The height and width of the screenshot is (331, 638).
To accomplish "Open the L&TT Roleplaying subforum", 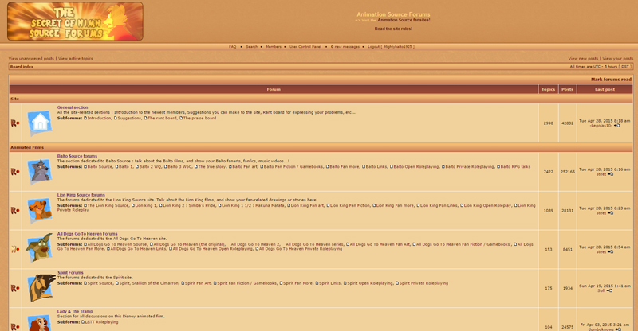I will [x=102, y=322].
